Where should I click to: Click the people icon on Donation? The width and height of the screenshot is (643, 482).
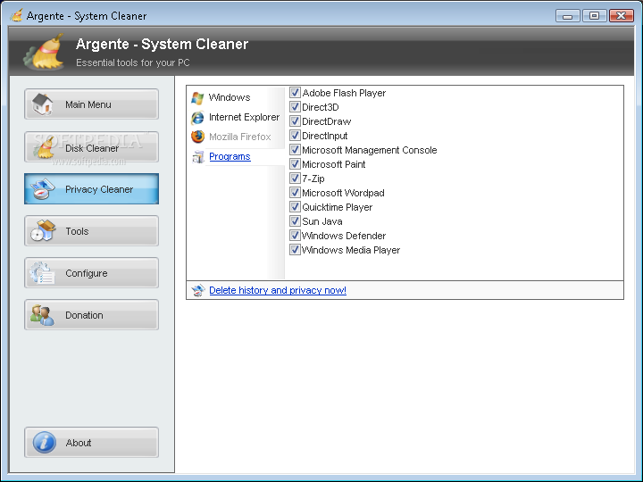42,315
